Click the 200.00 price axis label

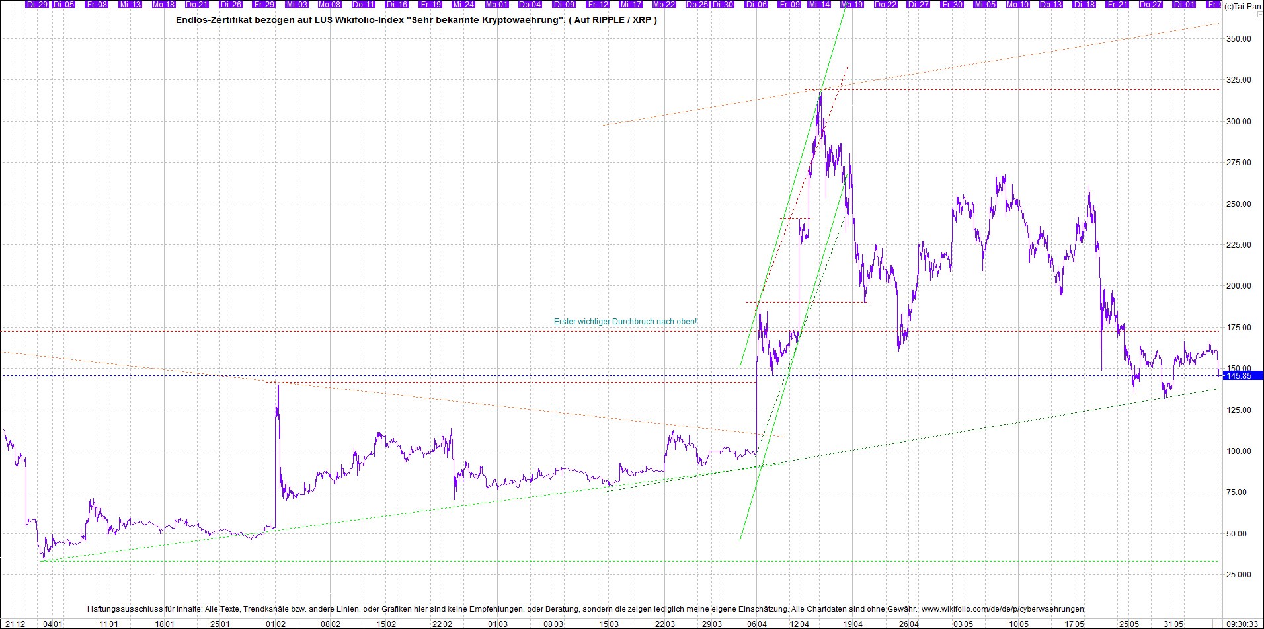(1238, 286)
